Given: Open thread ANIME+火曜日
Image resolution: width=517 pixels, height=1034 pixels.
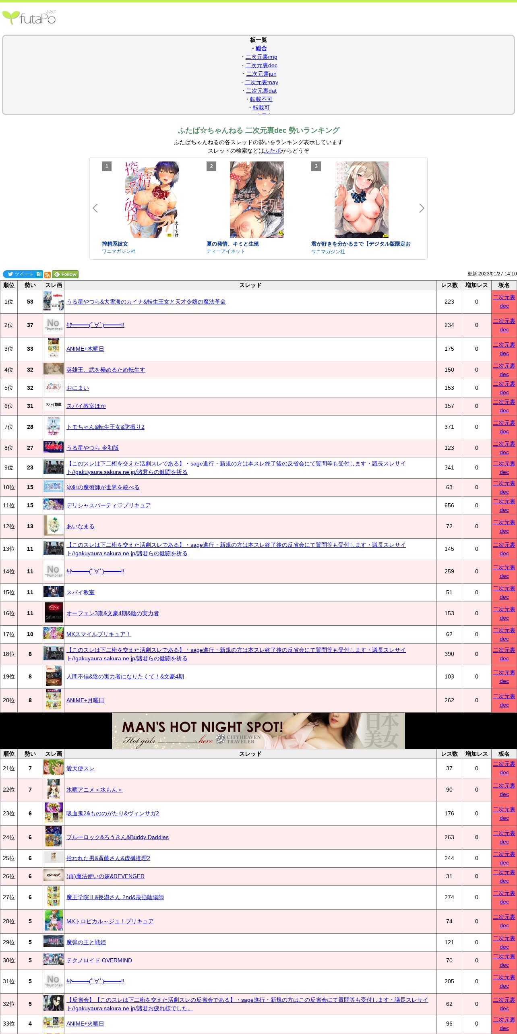Looking at the screenshot, I should point(85,1024).
